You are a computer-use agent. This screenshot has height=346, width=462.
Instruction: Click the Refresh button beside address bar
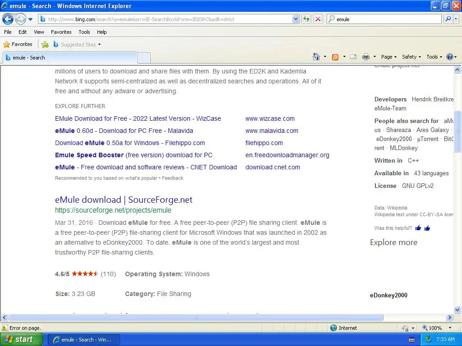[306, 19]
